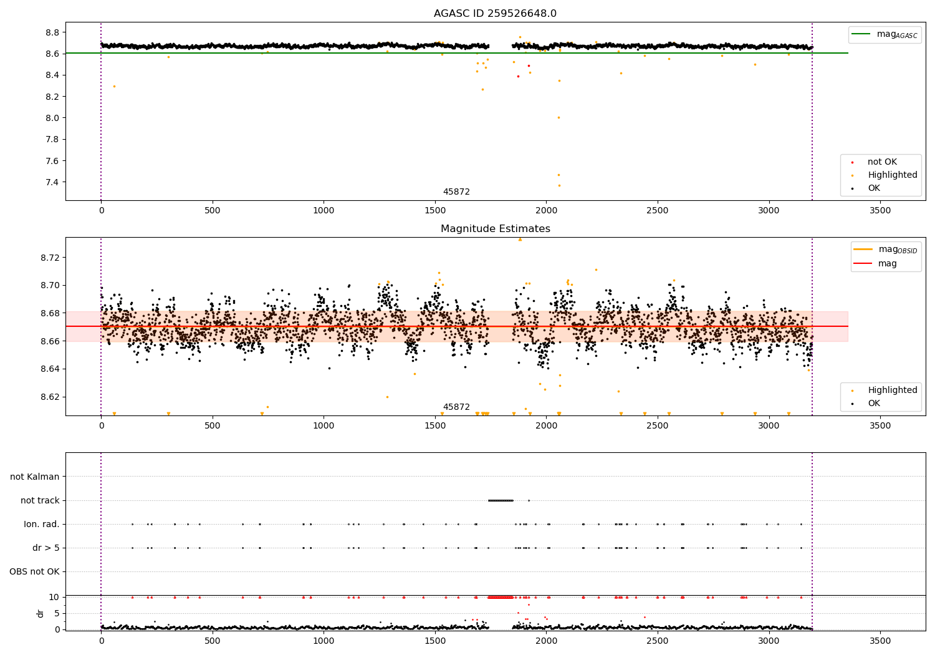Click the 'Magnitude Estimates' plot title
Screen dimensions: 935x655
495,229
